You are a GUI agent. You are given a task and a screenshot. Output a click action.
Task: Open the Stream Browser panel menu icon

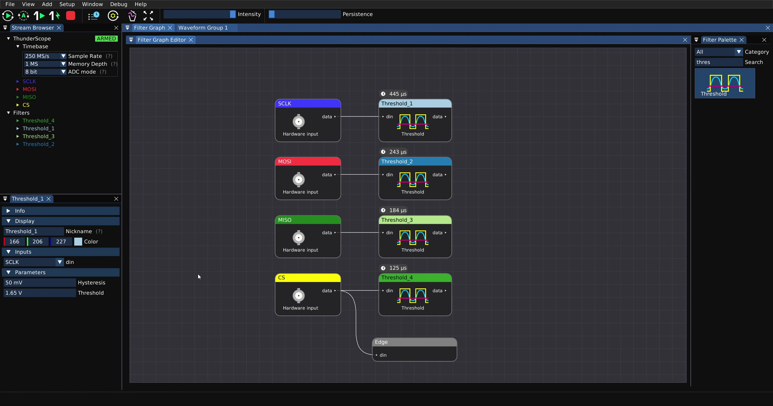(5, 28)
